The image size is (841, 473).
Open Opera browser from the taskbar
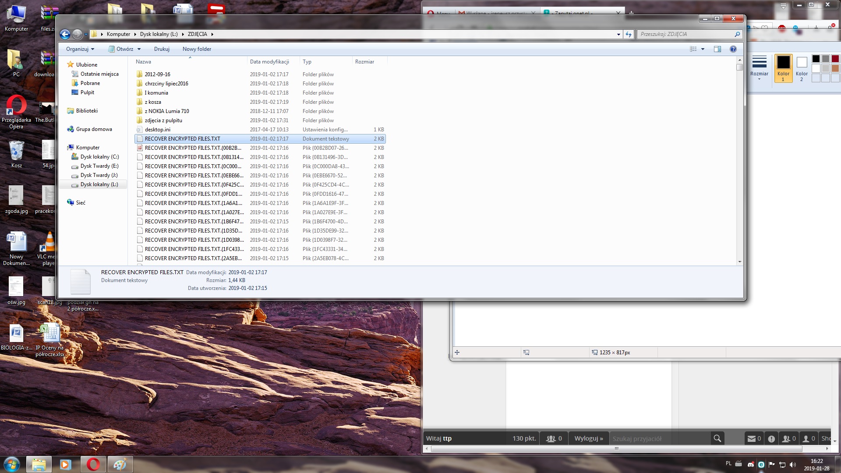pos(93,464)
